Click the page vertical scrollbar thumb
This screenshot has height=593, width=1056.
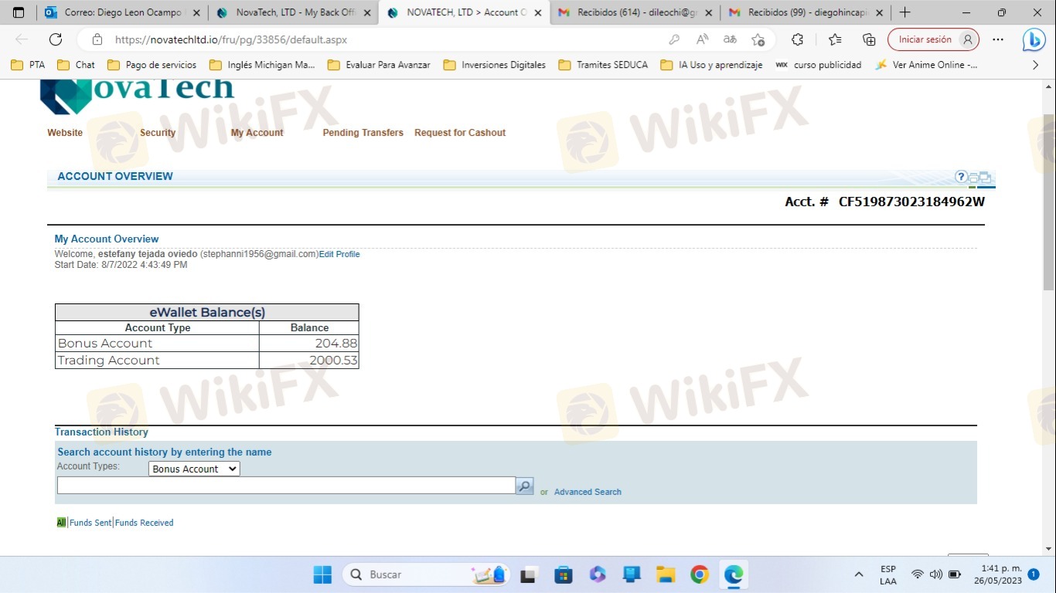coord(1049,202)
